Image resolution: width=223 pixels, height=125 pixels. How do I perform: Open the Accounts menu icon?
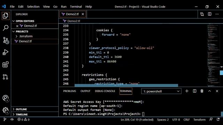tap(6, 98)
